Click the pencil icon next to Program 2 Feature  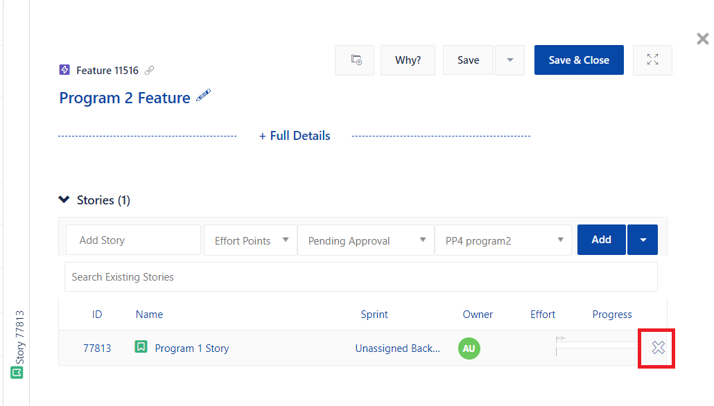(203, 96)
